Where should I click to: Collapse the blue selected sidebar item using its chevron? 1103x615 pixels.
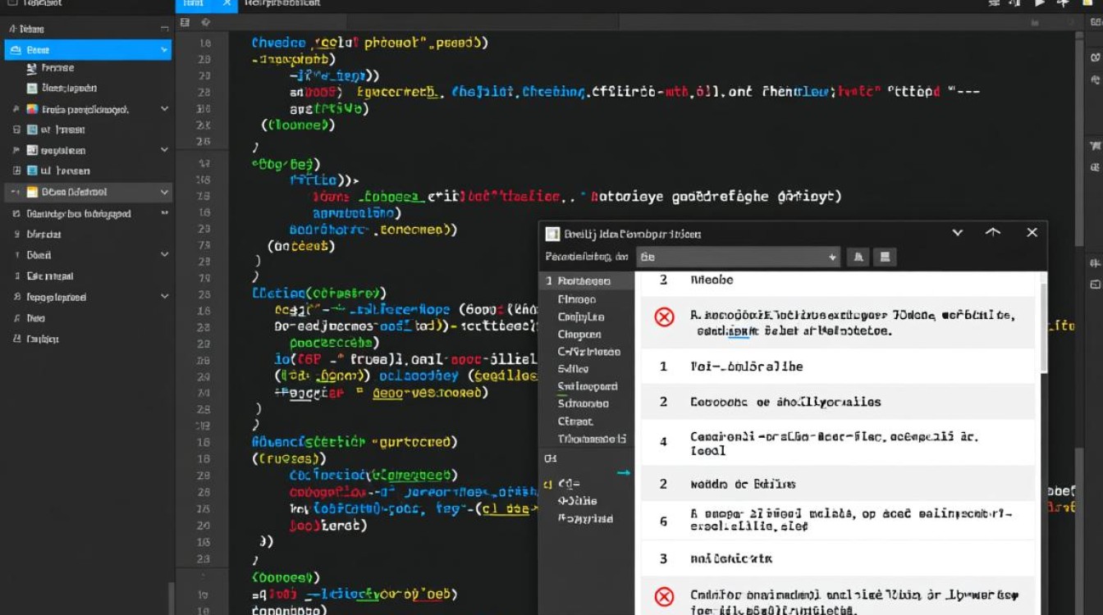tap(164, 50)
